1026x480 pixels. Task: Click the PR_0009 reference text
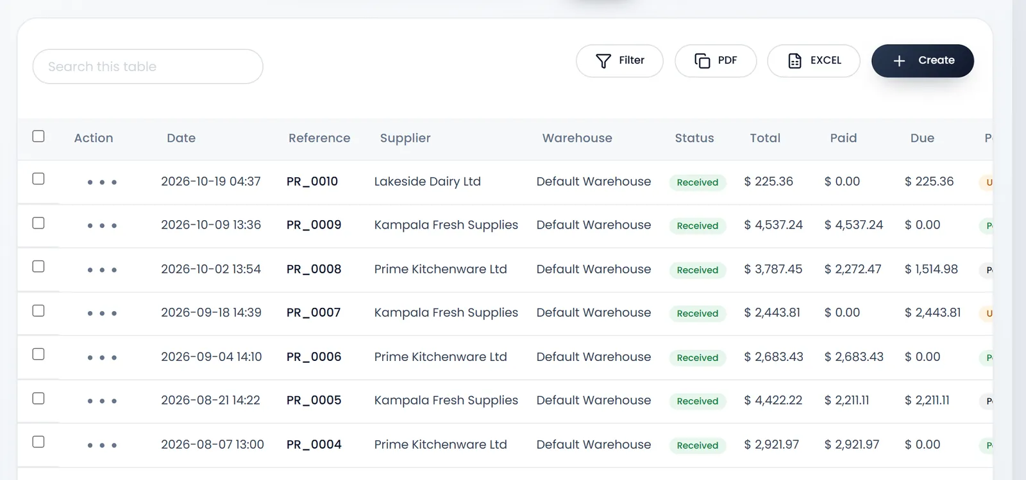[x=314, y=225]
